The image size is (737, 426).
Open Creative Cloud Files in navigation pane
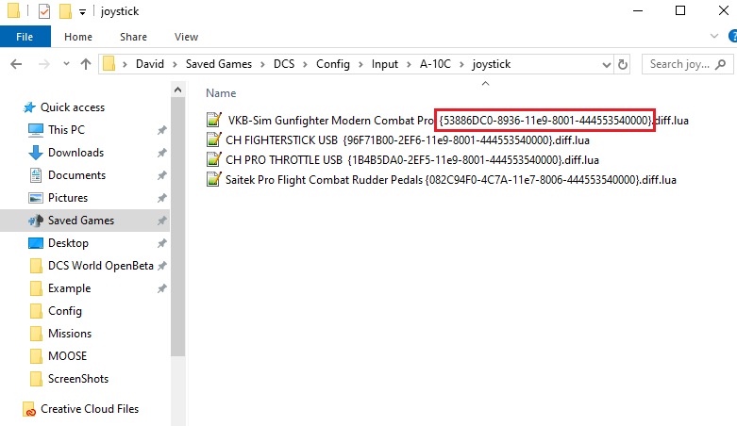90,409
